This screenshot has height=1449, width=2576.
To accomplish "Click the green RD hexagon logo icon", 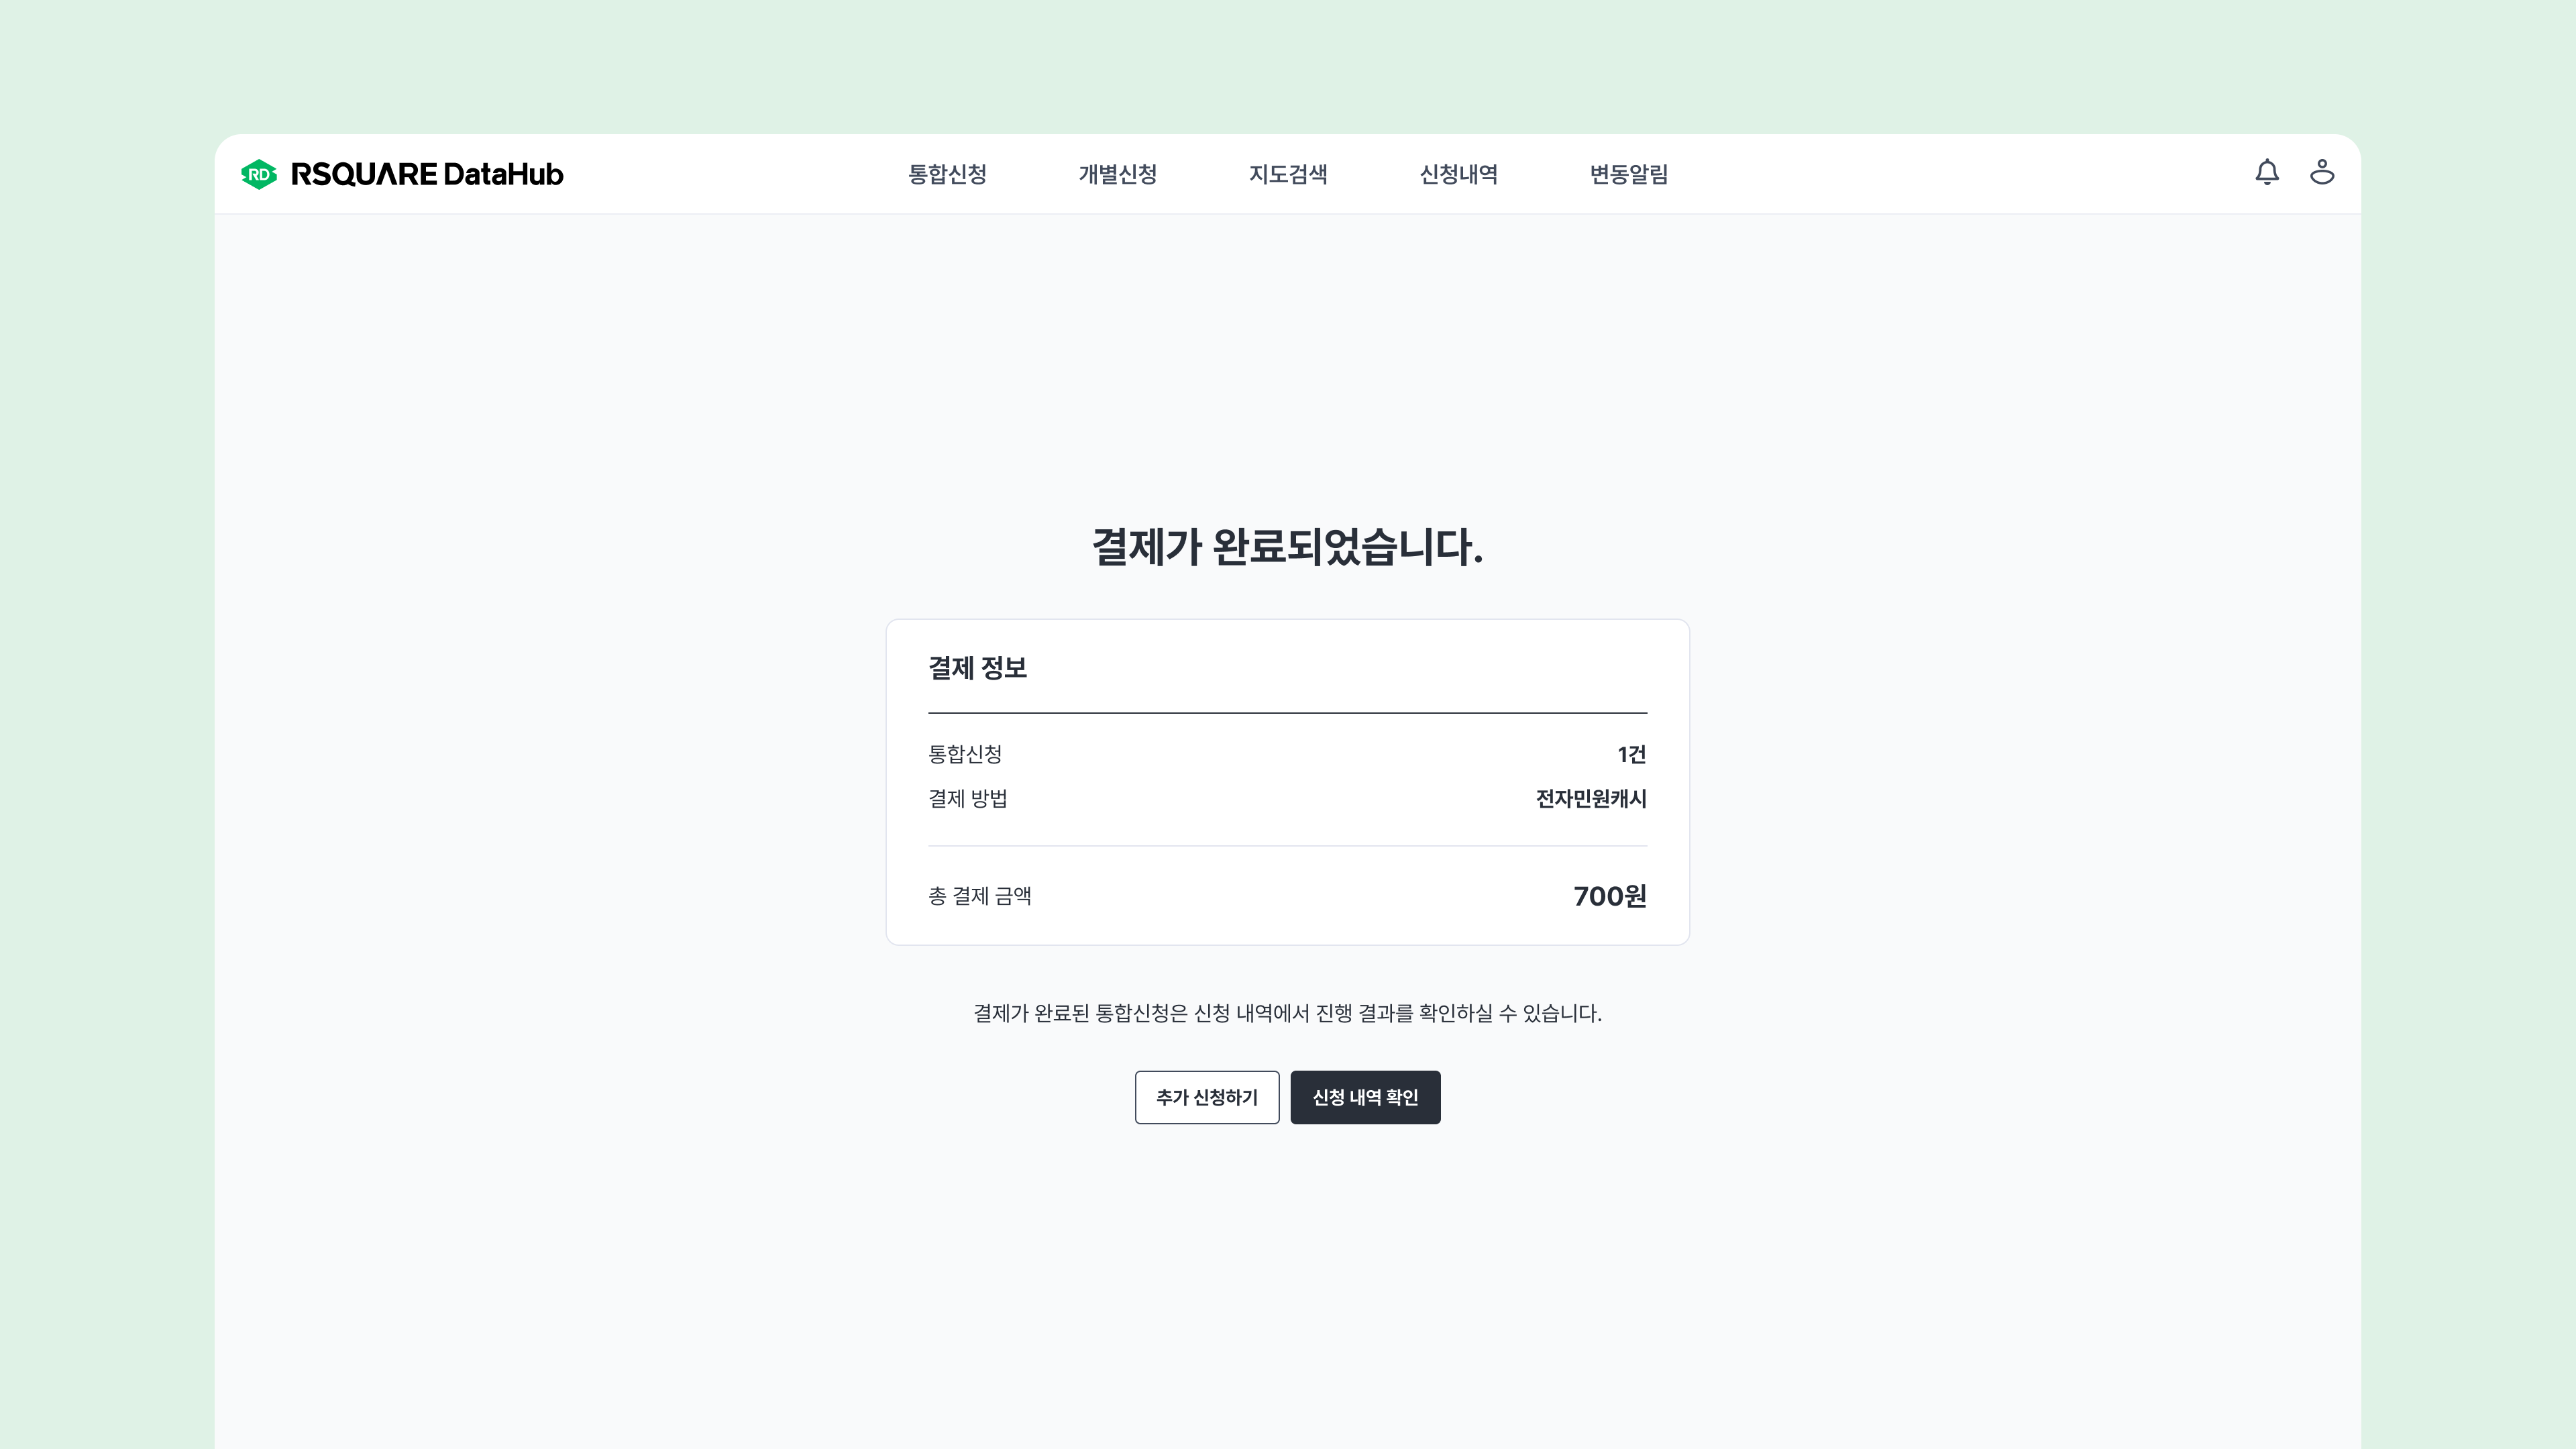I will pyautogui.click(x=259, y=174).
